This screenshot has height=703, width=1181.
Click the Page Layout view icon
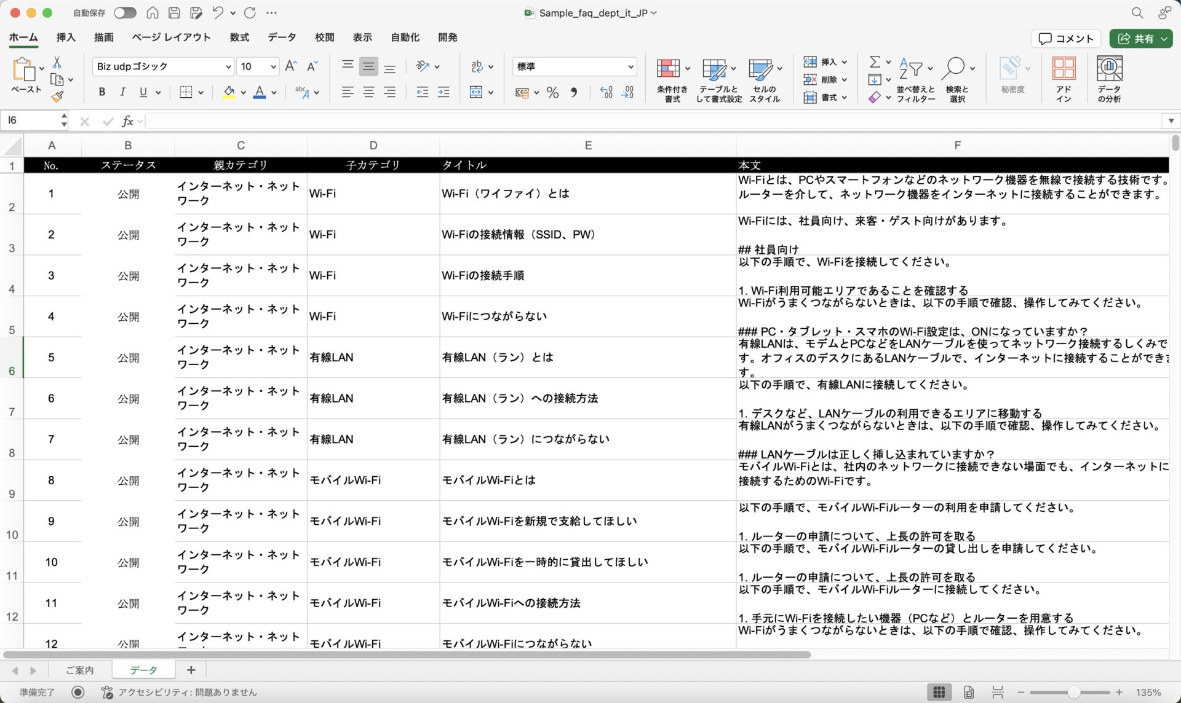[x=969, y=693]
